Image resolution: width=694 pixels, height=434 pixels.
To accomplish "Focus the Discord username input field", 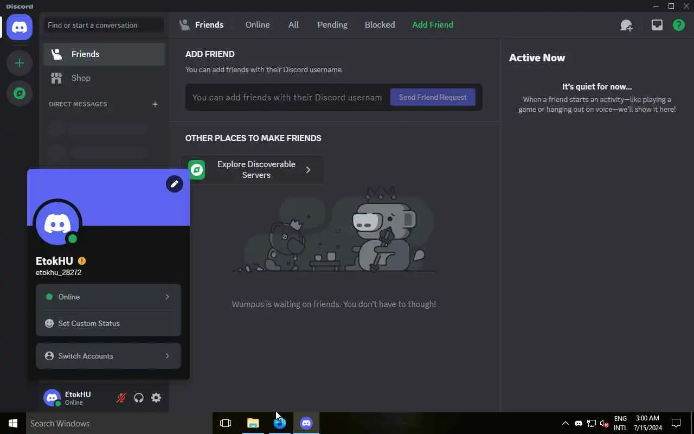I will [287, 97].
